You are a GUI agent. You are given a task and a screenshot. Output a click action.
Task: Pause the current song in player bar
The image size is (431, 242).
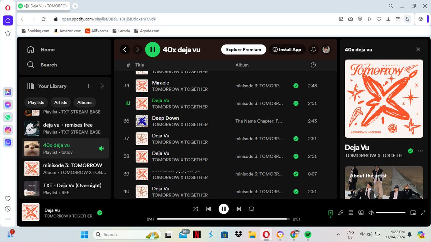click(x=224, y=209)
